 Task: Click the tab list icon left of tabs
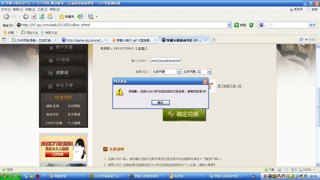coord(4,39)
